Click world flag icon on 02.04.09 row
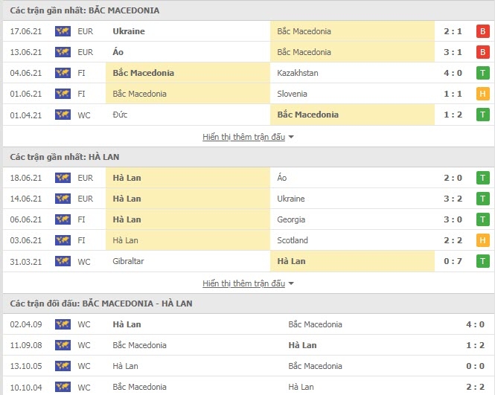This screenshot has height=395, width=495. [63, 324]
